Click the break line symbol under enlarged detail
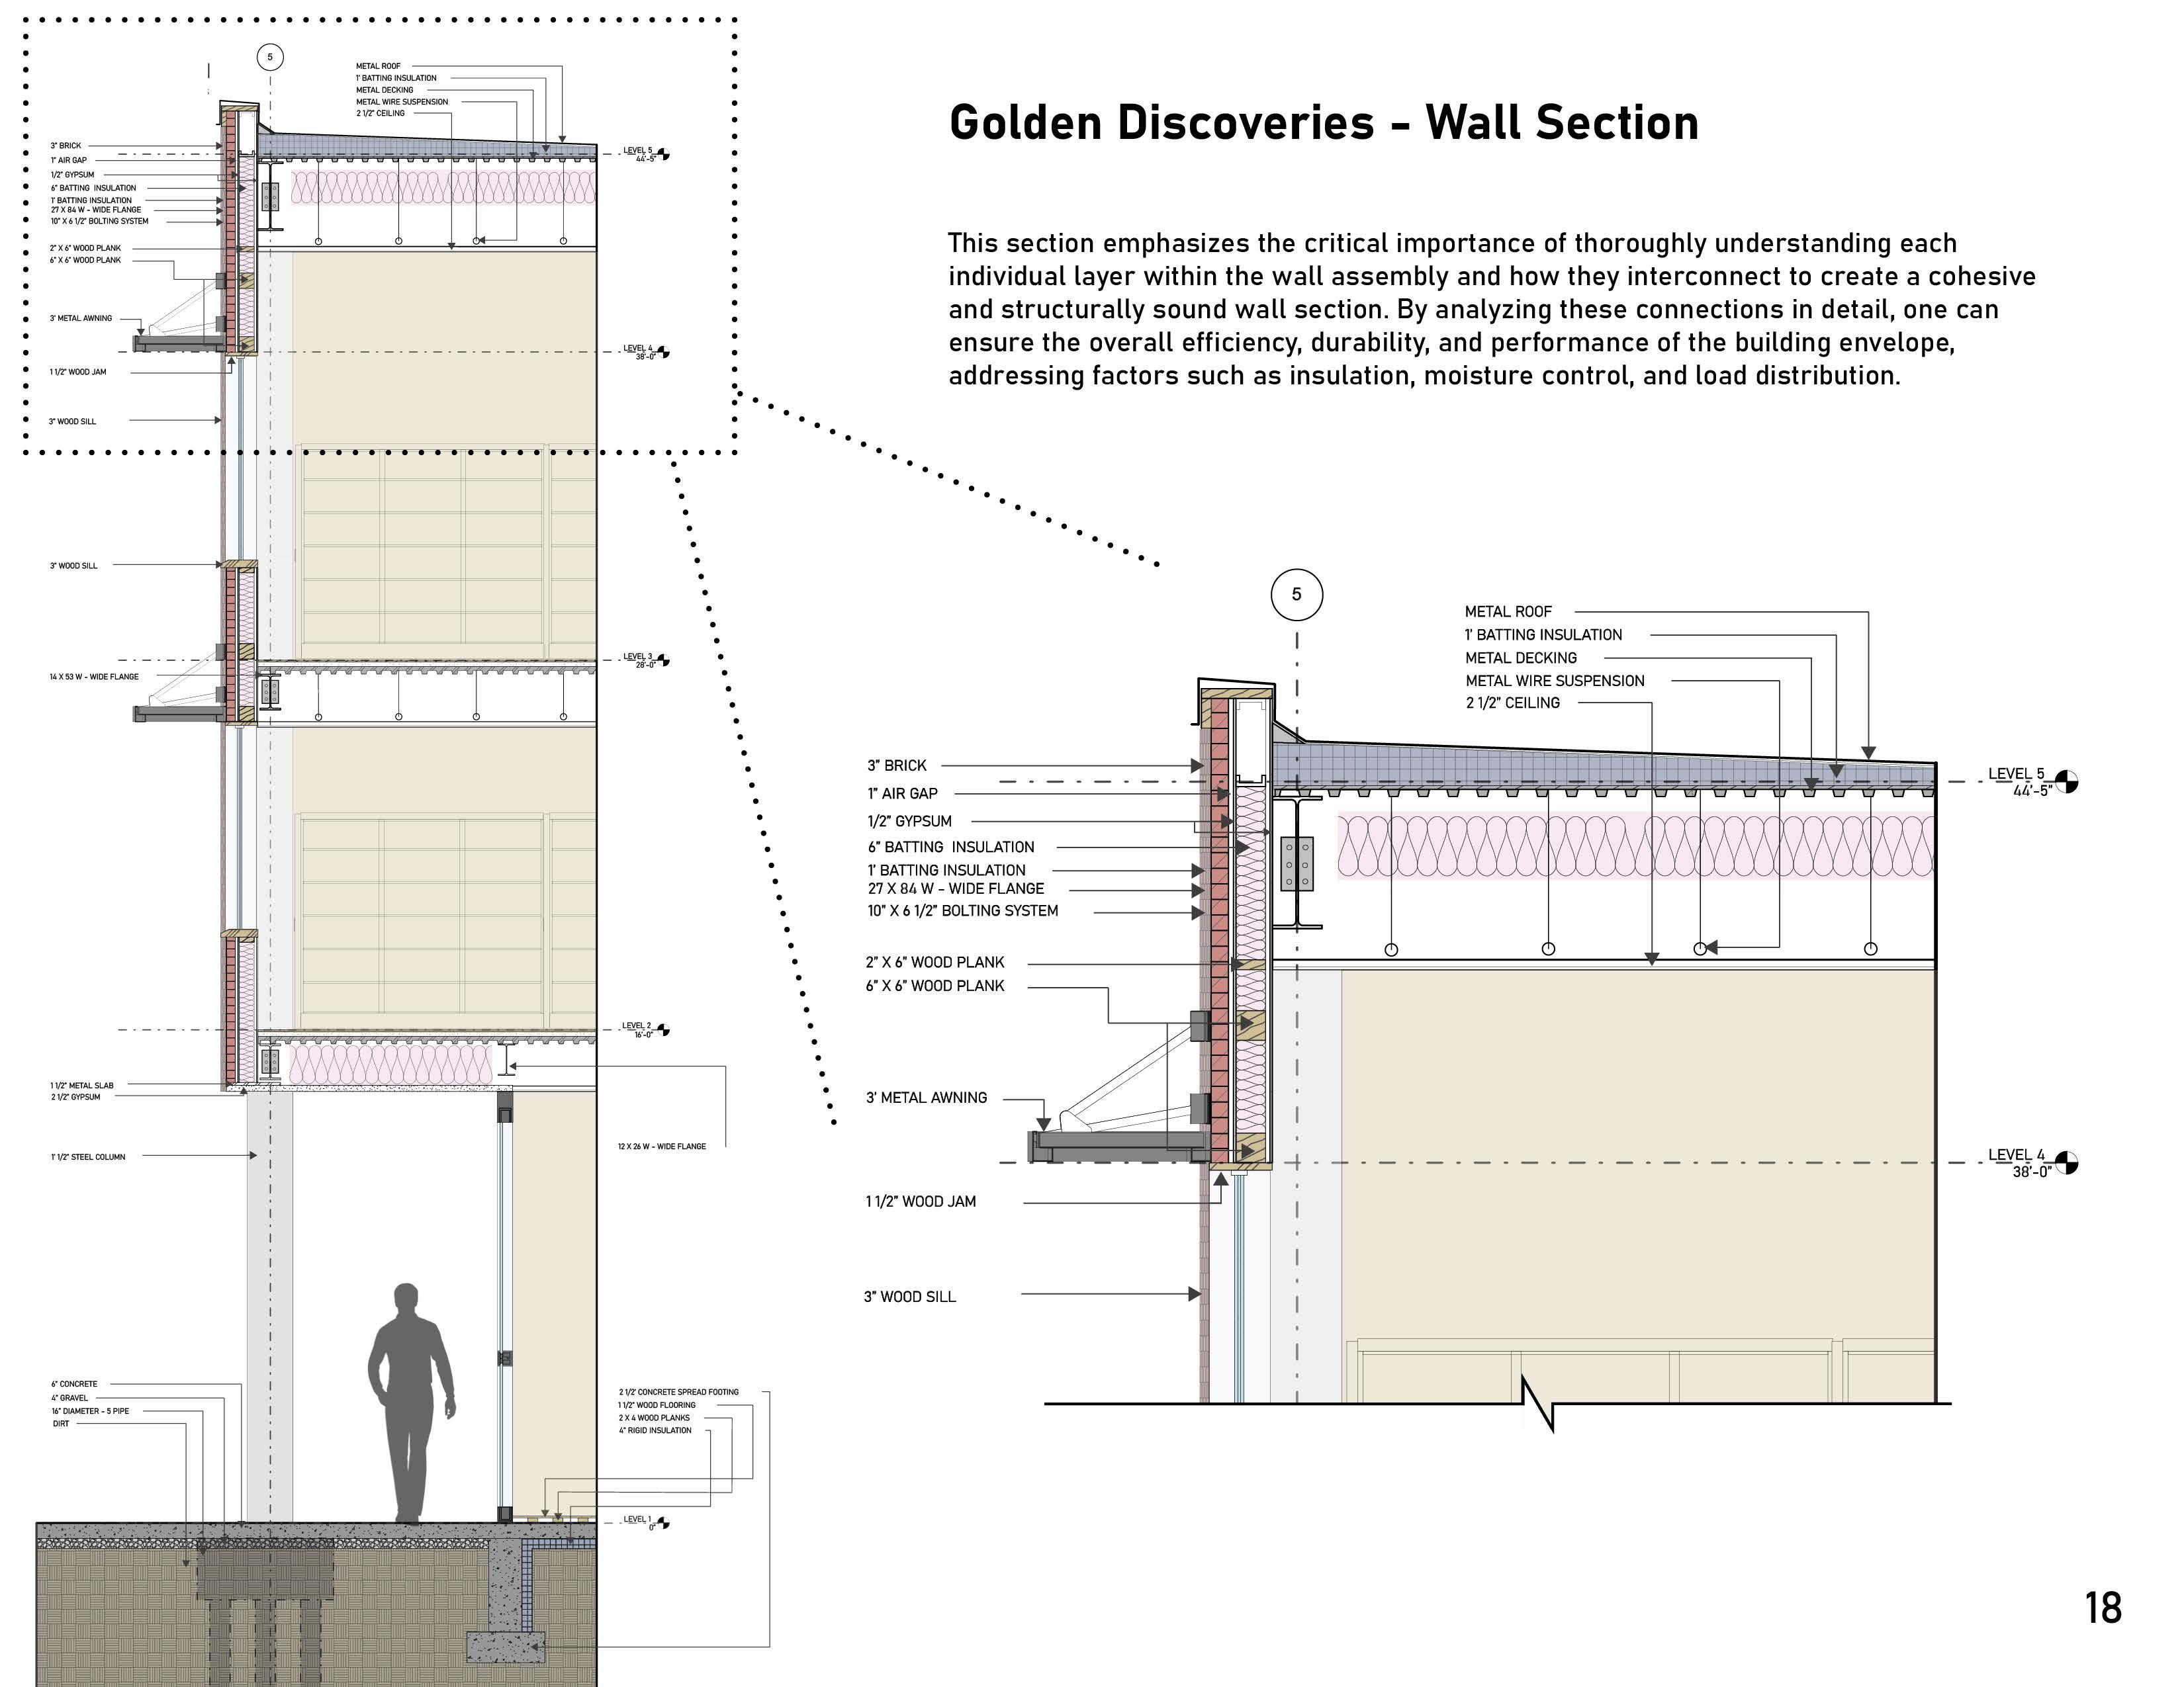The height and width of the screenshot is (1687, 2184). 1537,1404
